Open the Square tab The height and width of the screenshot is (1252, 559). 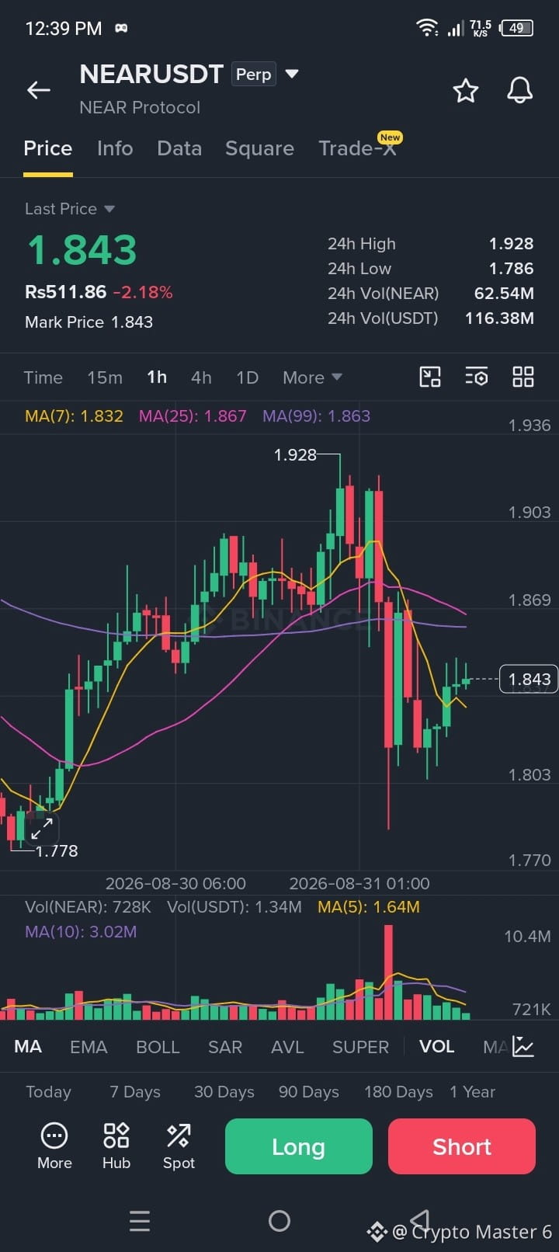259,148
